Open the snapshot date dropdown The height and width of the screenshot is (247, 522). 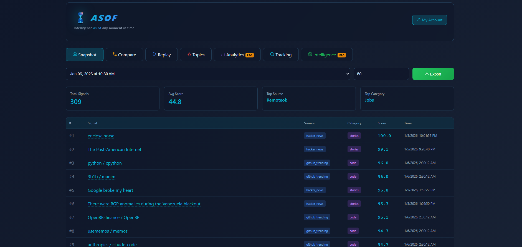(x=208, y=74)
